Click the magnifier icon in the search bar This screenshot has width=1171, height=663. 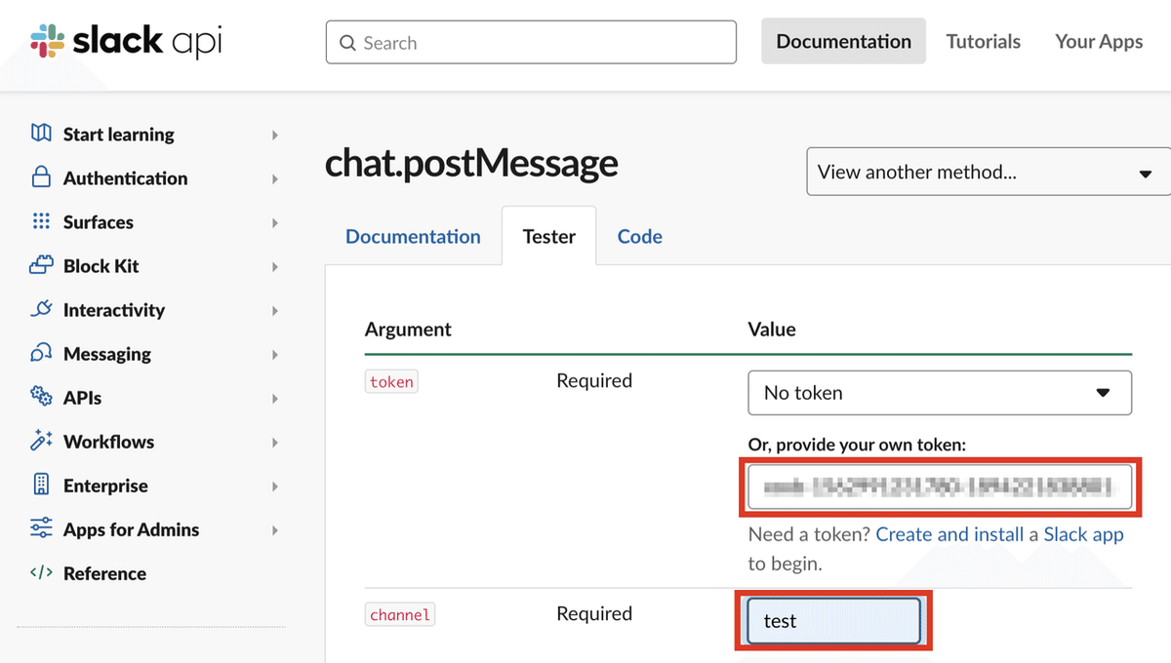click(347, 43)
